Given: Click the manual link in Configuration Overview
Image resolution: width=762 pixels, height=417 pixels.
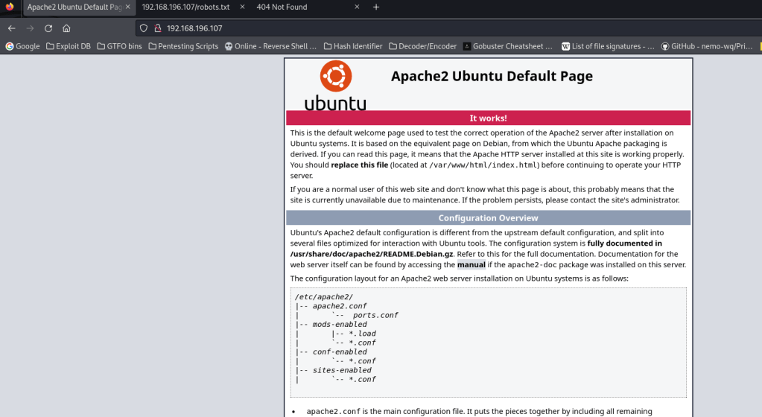Looking at the screenshot, I should click(x=471, y=264).
